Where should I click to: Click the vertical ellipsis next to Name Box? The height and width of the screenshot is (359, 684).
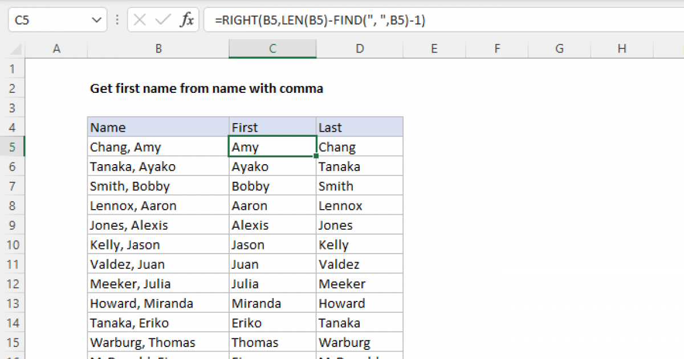pyautogui.click(x=117, y=19)
